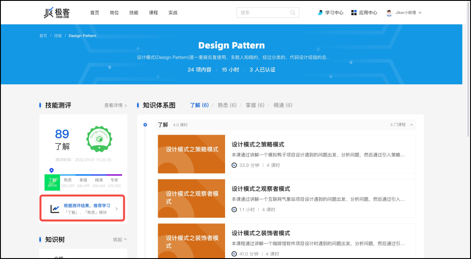Screen dimensions: 471x259
Task: Click the 精通 400-469 level segment
Action: (99, 183)
